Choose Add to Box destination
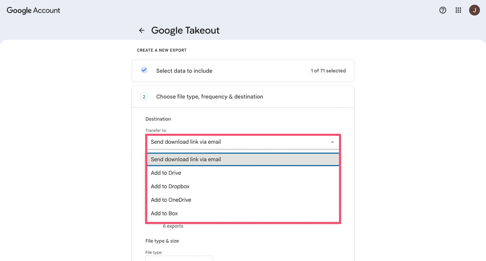This screenshot has width=486, height=261. tap(164, 213)
